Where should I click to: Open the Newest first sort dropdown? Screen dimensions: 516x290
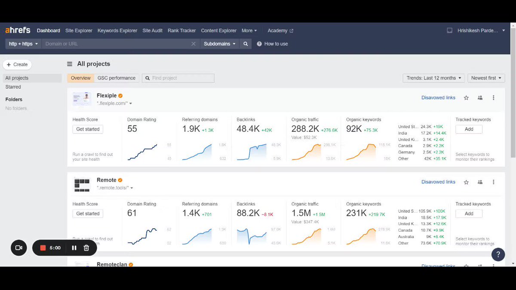click(x=486, y=78)
